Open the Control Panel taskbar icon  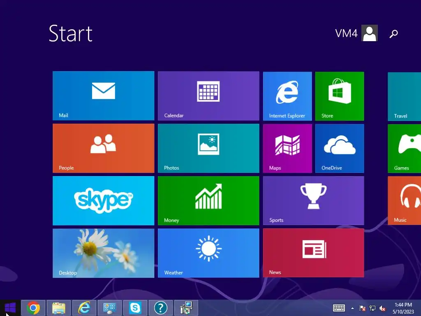109,308
